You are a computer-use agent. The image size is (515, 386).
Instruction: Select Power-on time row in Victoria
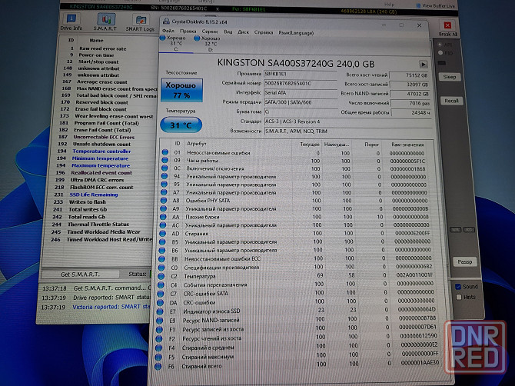96,55
